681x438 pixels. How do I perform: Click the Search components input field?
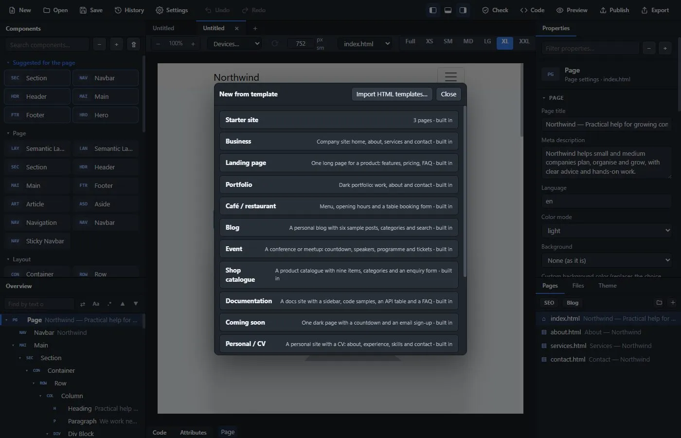47,45
